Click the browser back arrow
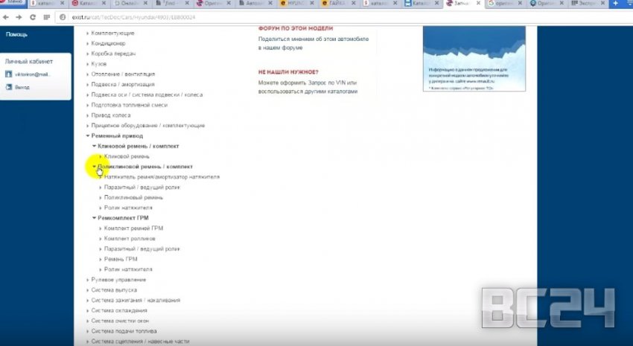 [7, 16]
